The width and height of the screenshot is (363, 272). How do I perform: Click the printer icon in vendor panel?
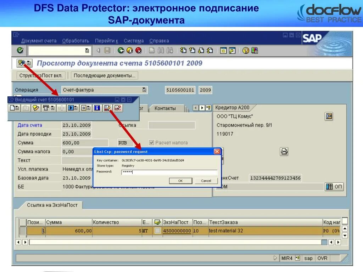[284, 152]
